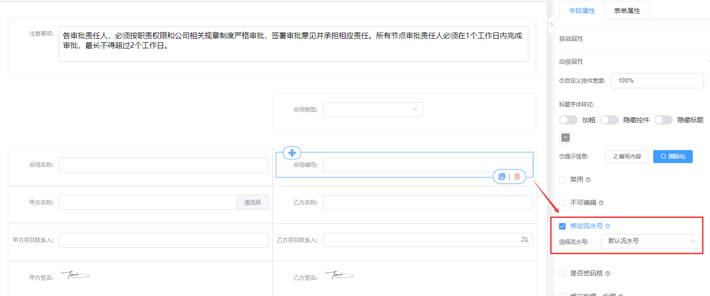The width and height of the screenshot is (710, 296).
Task: Click the move handle icon above 合同编号
Action: (292, 153)
